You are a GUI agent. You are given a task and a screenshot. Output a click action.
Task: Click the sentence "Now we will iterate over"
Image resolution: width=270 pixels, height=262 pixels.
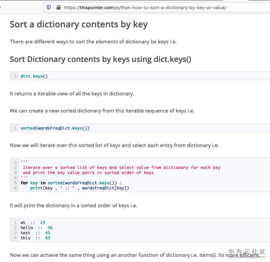pyautogui.click(x=114, y=145)
